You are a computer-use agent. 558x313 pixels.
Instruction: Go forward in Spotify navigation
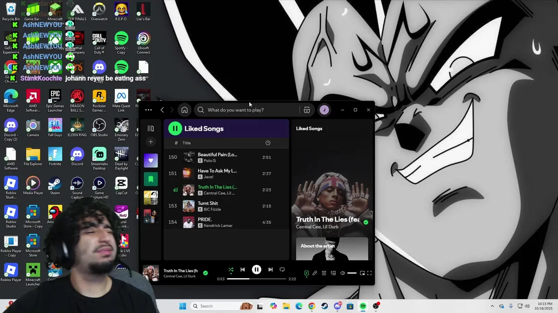click(x=172, y=110)
